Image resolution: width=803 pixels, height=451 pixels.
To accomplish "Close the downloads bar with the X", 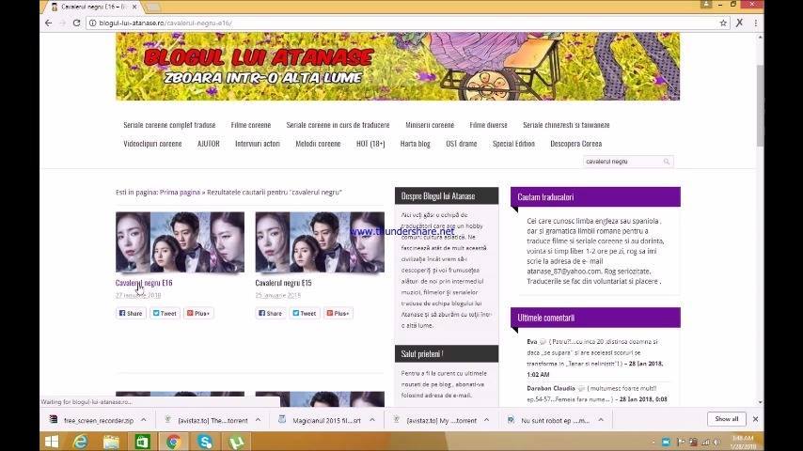I will coord(755,419).
